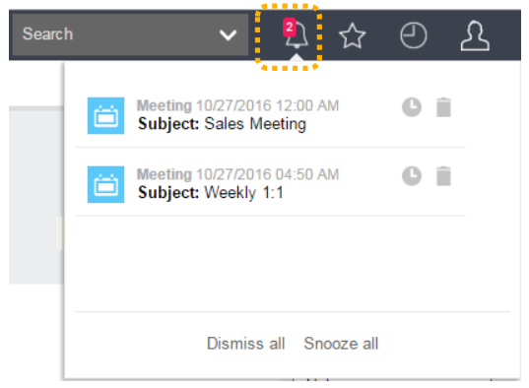The image size is (529, 388).
Task: Select Meeting 10/27/2016 12:00 AM entry
Action: pos(237,106)
